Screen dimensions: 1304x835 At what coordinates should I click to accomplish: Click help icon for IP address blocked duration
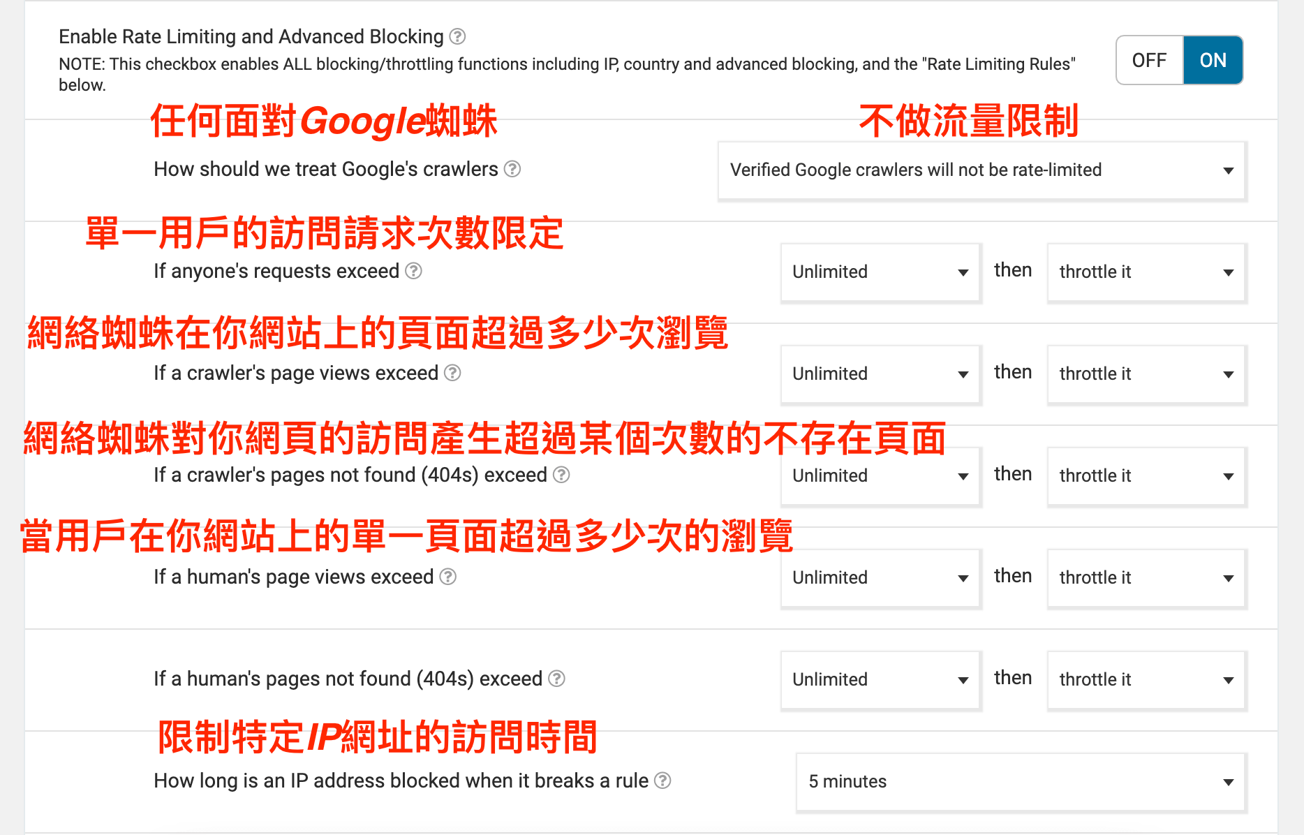click(662, 781)
